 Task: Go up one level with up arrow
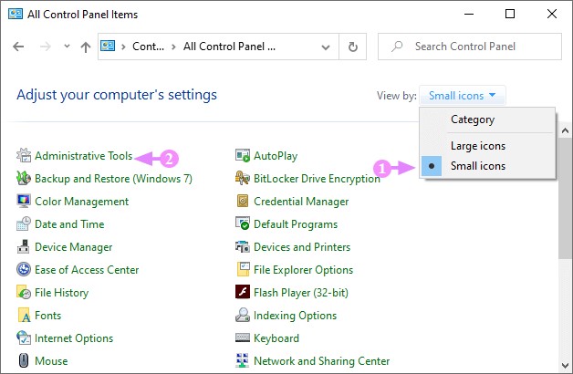(85, 47)
